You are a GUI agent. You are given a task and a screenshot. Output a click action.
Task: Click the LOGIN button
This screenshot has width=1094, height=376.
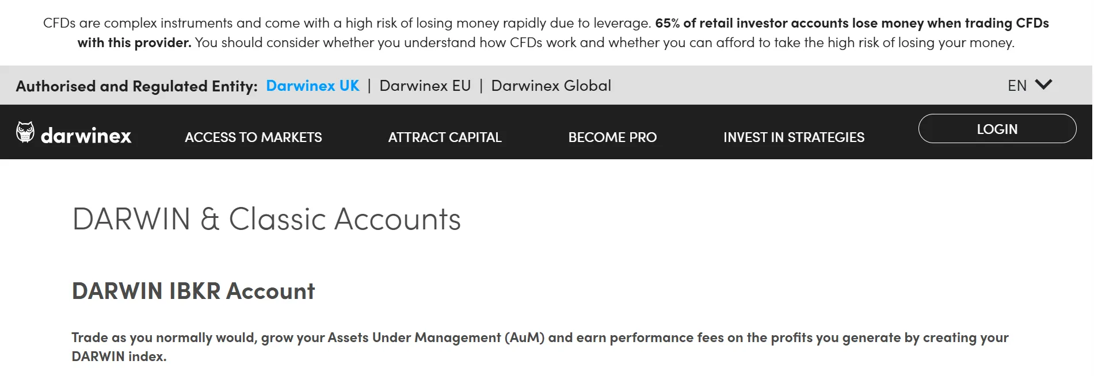tap(997, 129)
